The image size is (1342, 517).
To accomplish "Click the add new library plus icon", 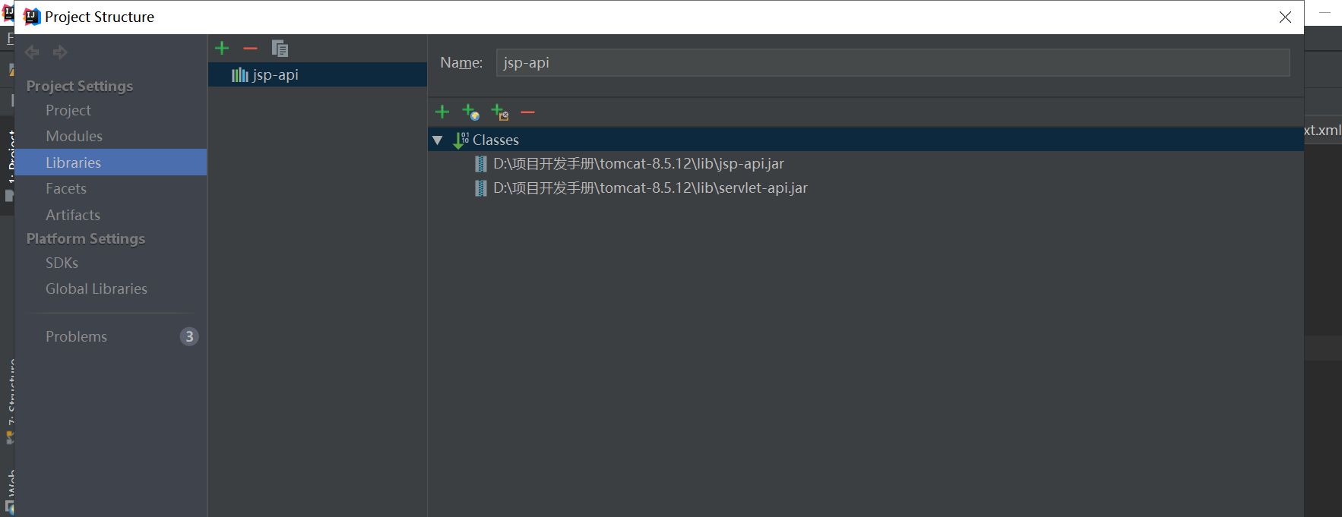I will coord(222,49).
